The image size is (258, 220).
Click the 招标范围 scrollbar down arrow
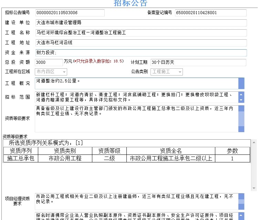pos(241,100)
